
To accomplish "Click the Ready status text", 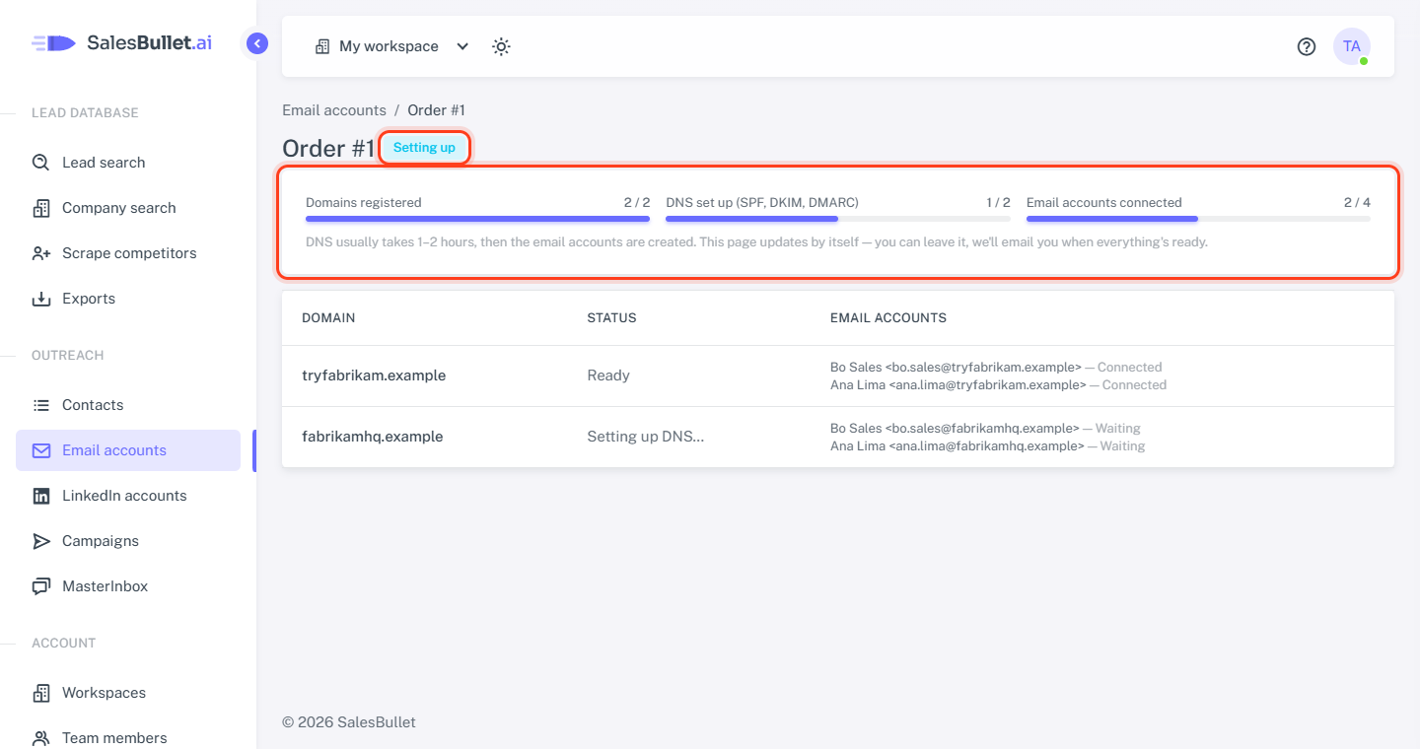I will (608, 375).
